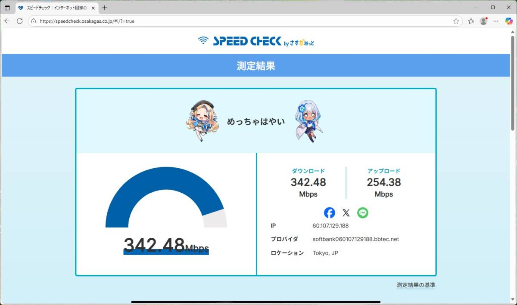Screen dimensions: 517x305
Task: Open the tab actions menu icon
Action: click(x=7, y=8)
